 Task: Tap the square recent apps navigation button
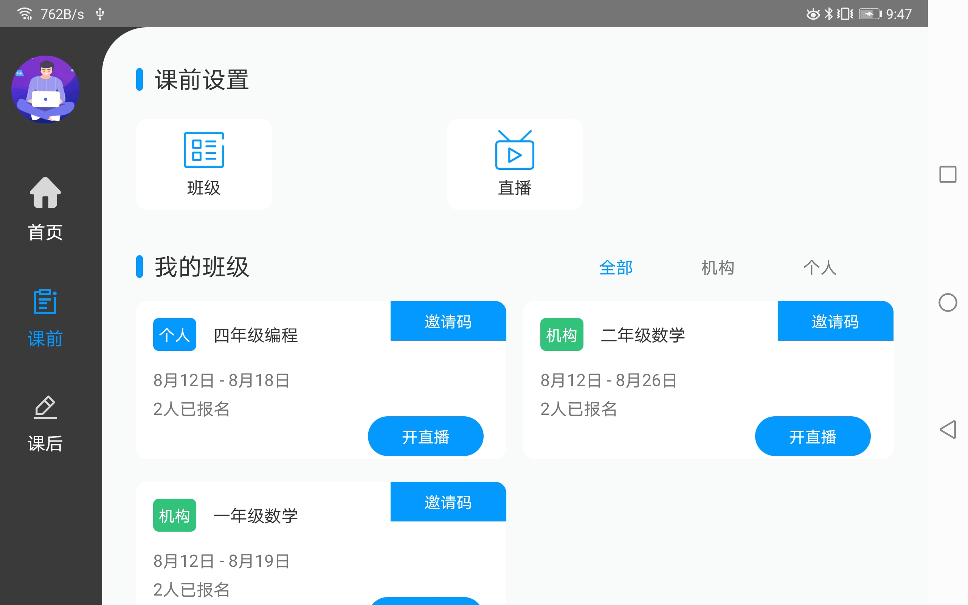tap(948, 174)
